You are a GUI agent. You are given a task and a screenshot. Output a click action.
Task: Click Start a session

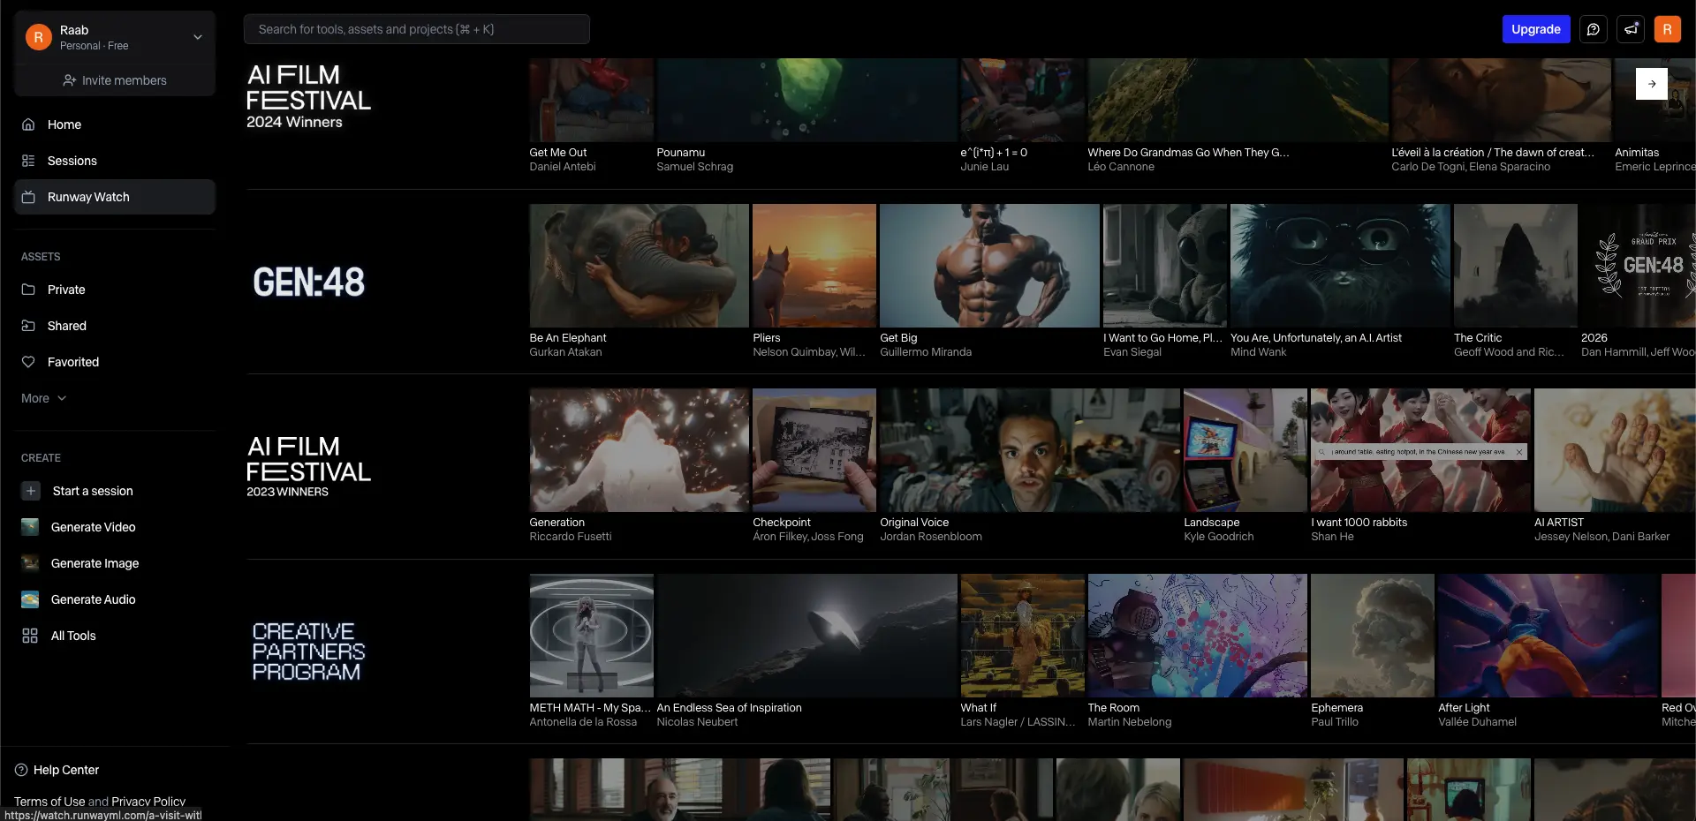point(115,491)
